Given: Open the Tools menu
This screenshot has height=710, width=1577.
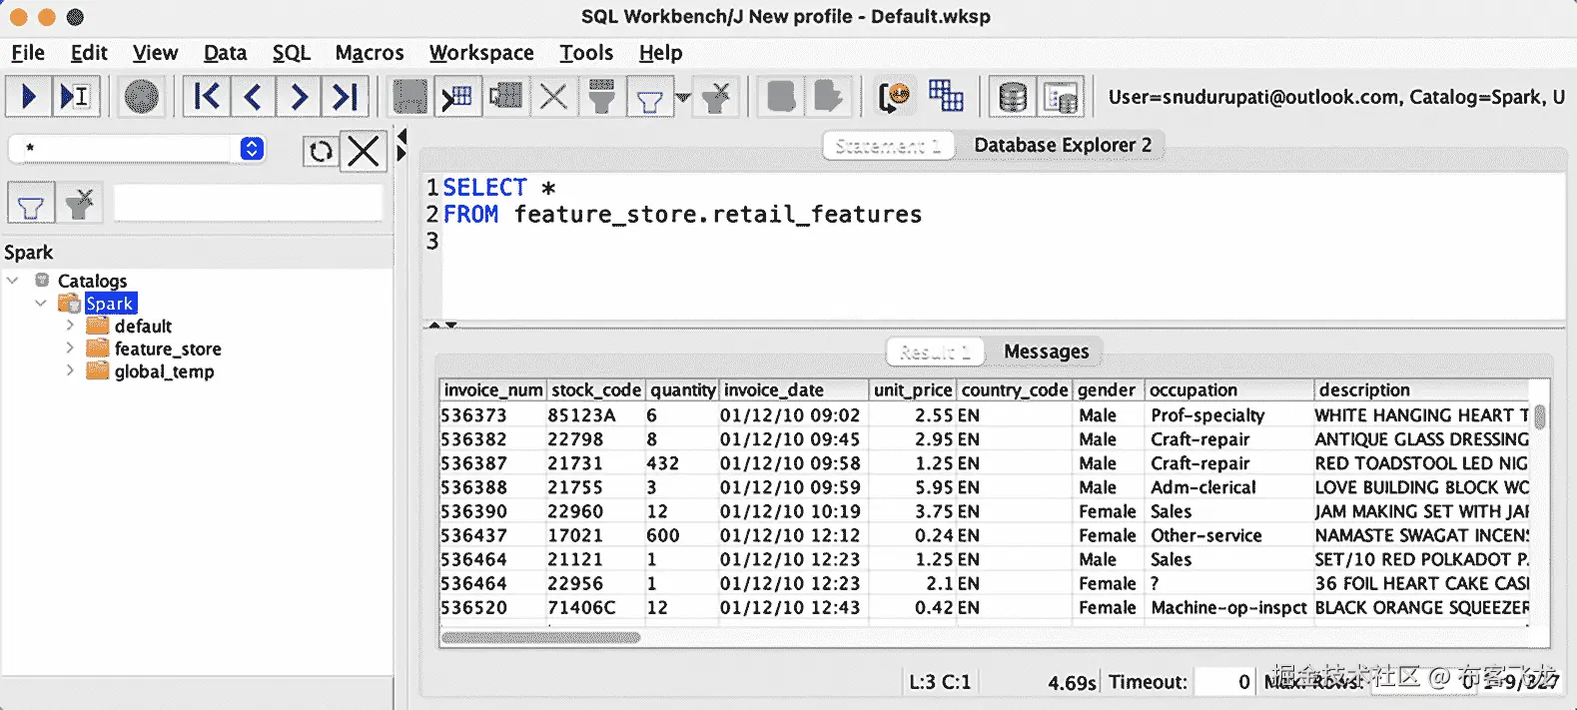Looking at the screenshot, I should click(x=586, y=53).
